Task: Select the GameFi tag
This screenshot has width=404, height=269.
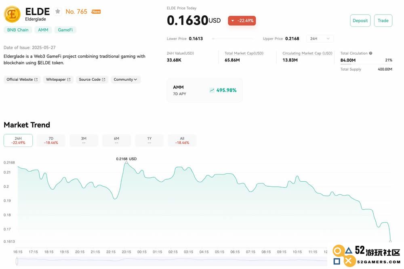Action: 65,30
